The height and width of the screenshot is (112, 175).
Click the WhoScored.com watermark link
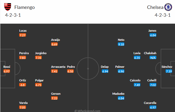87,111
